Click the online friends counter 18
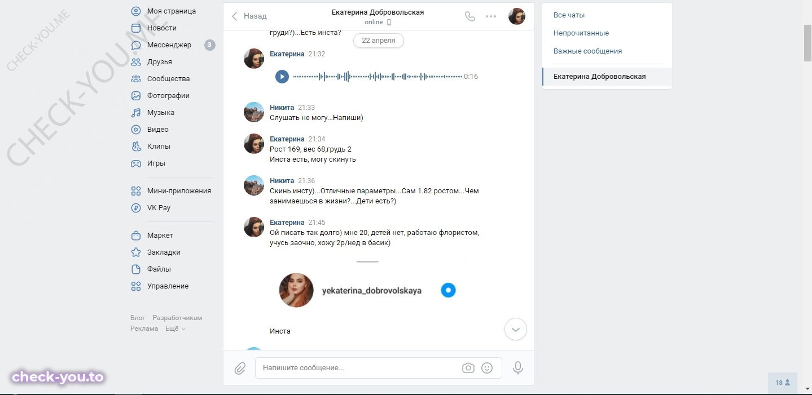This screenshot has width=812, height=395. tap(783, 383)
